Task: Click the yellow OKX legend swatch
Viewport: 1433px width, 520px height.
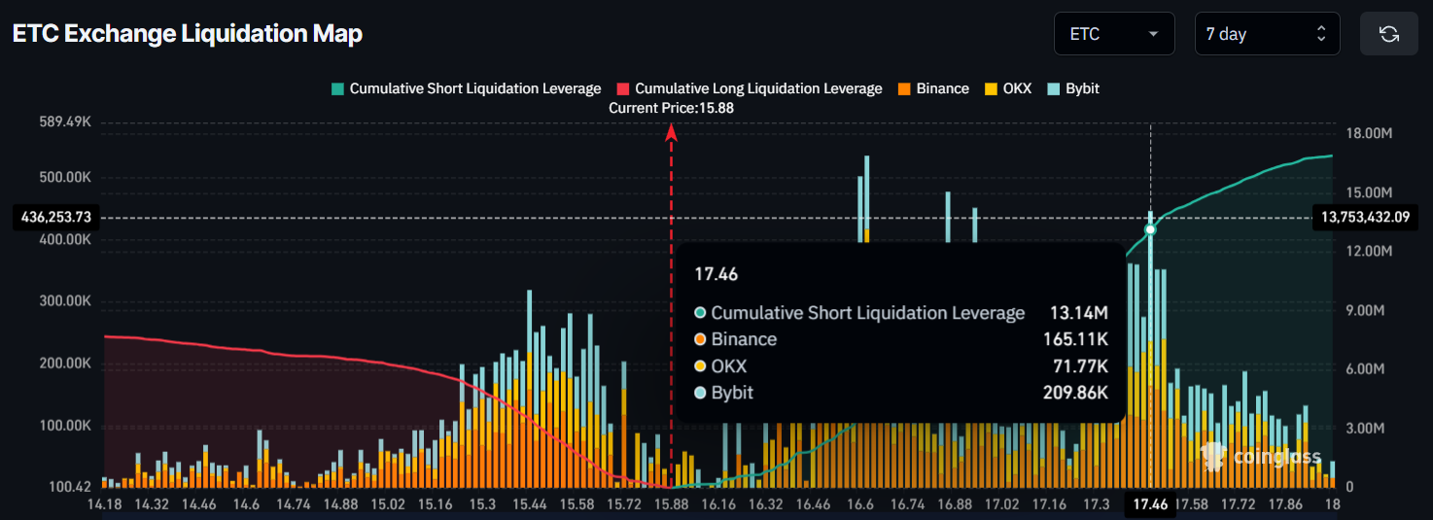Action: click(x=991, y=88)
